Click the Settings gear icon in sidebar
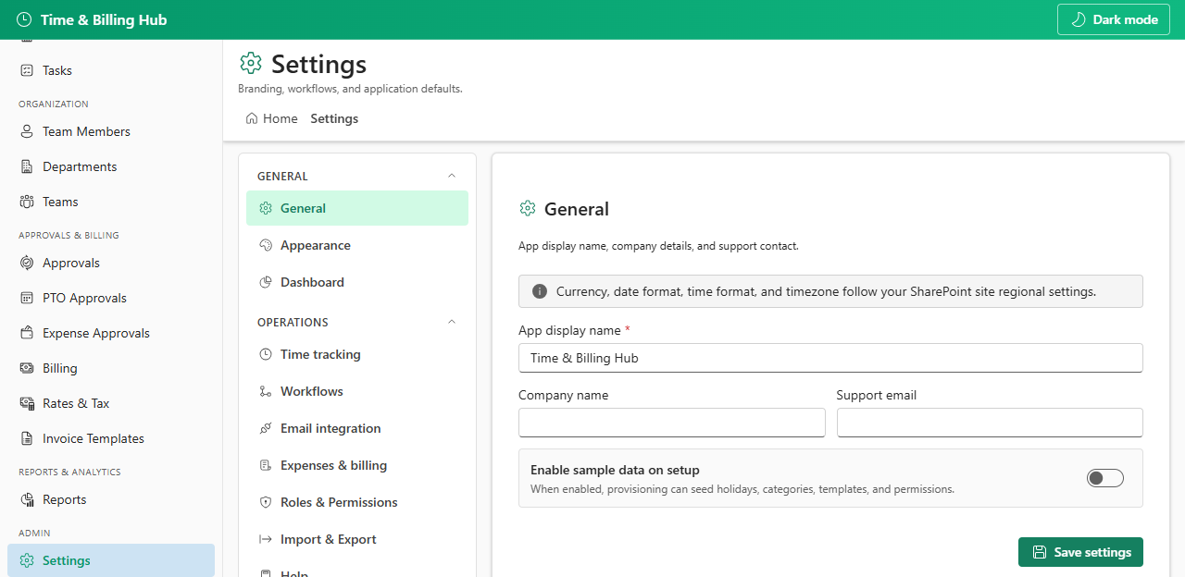Image resolution: width=1185 pixels, height=577 pixels. tap(27, 560)
